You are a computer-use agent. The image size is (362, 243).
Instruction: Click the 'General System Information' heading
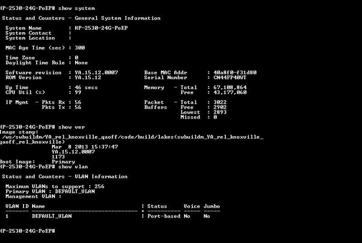(x=118, y=18)
